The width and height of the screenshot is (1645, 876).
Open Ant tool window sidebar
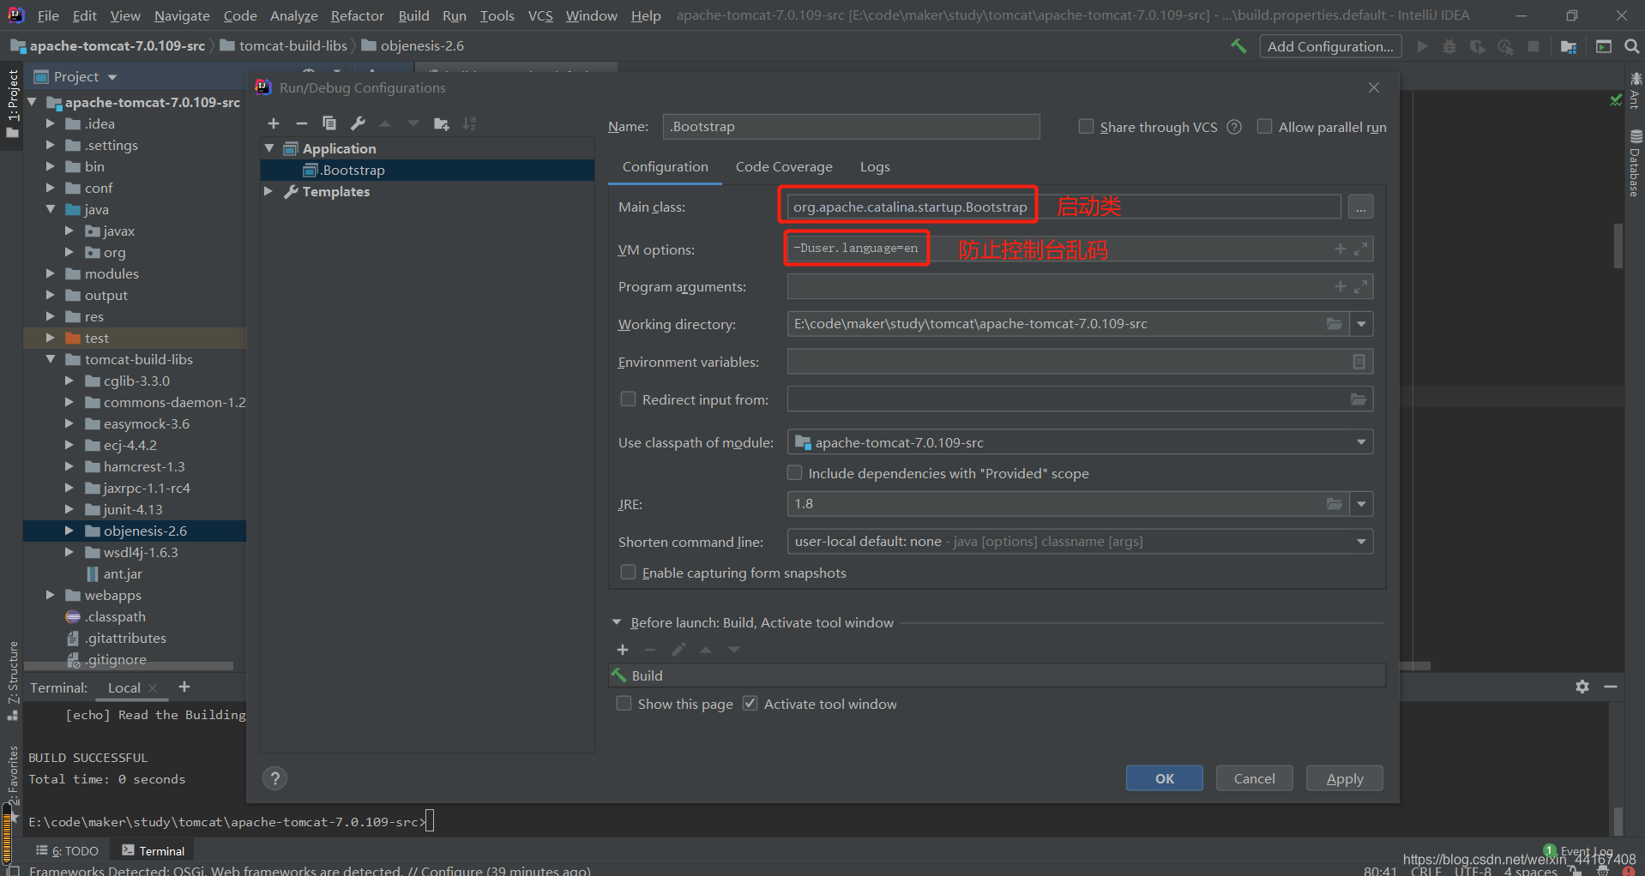click(x=1636, y=91)
